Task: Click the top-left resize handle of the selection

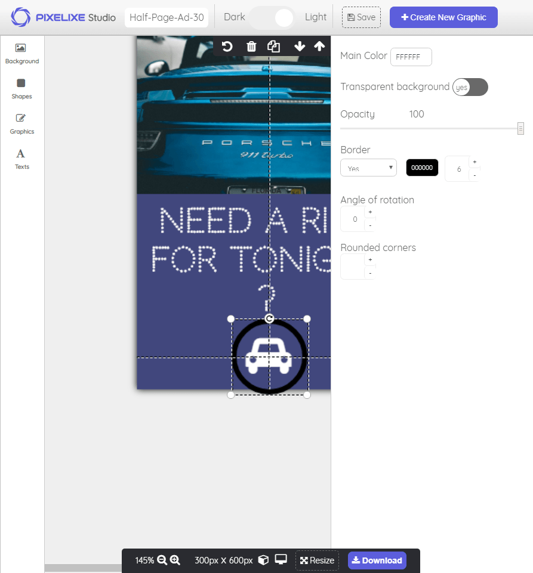Action: click(x=231, y=319)
